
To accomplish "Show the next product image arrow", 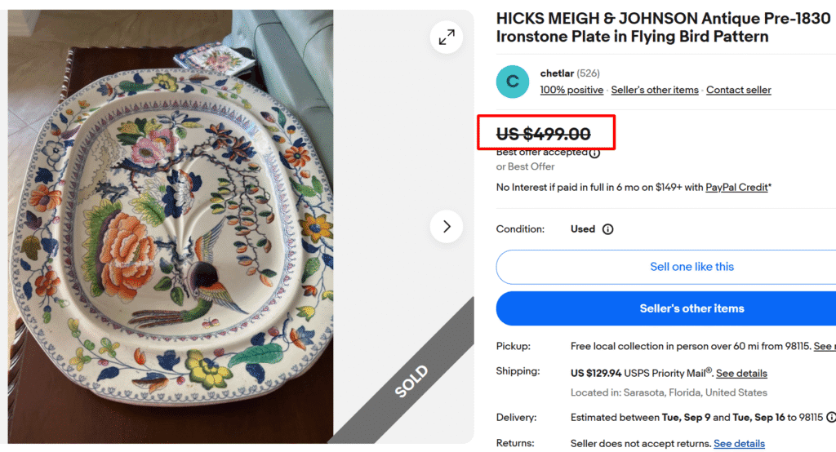I will click(447, 227).
